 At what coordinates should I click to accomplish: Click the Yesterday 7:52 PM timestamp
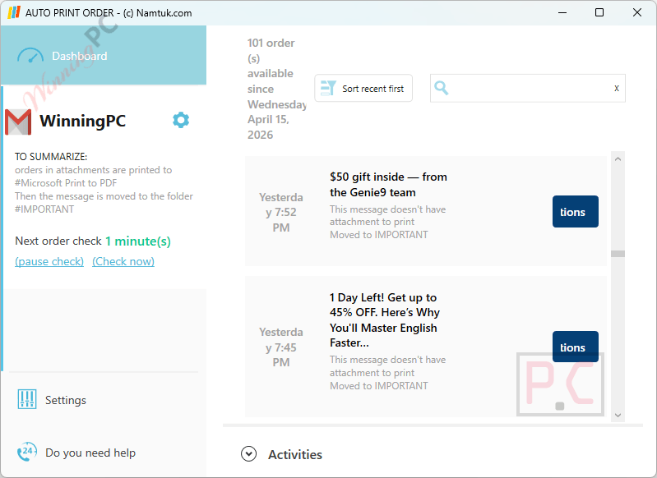[281, 212]
